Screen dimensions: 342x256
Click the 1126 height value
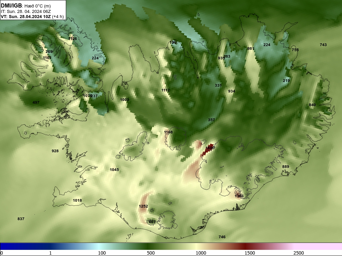tap(73, 39)
